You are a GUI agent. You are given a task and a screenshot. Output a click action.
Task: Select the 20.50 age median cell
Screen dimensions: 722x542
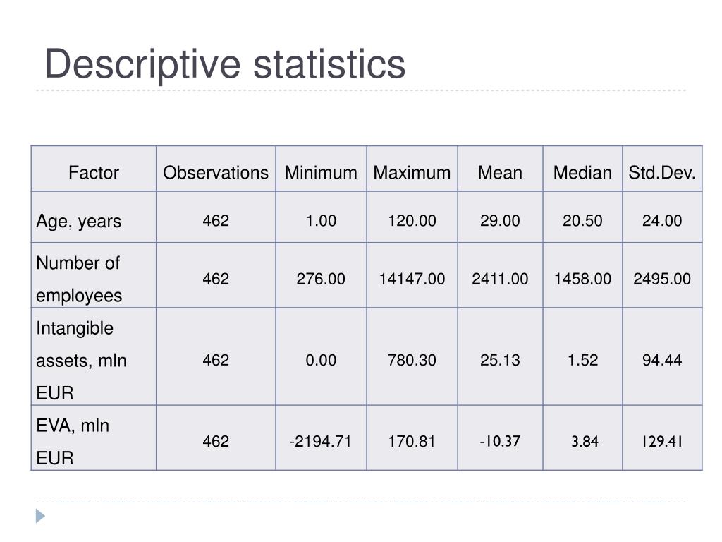pos(582,221)
